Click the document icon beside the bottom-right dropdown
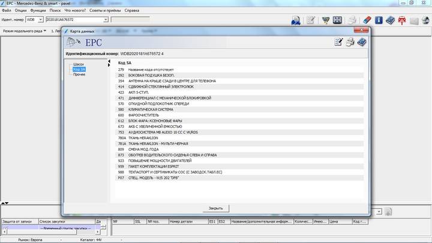This screenshot has width=432, height=243. click(x=388, y=212)
